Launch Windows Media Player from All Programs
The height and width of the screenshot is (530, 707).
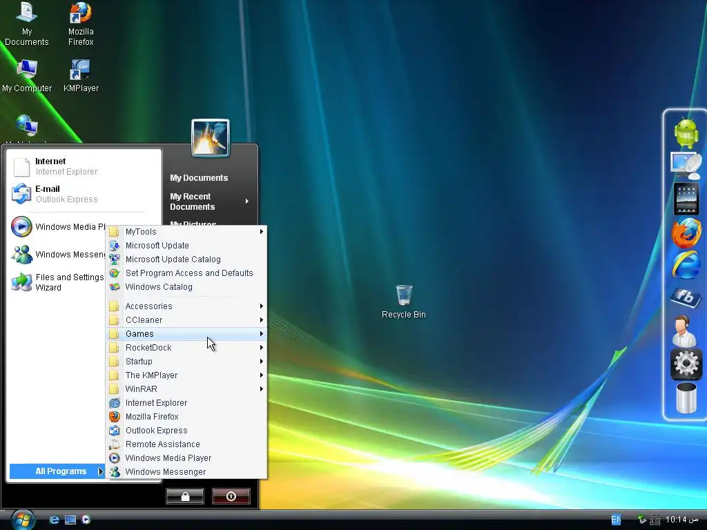186,458
